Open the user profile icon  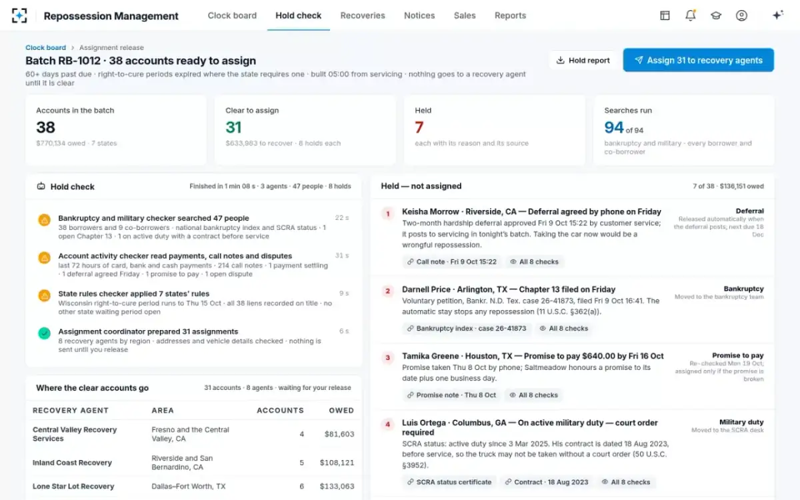pos(741,15)
